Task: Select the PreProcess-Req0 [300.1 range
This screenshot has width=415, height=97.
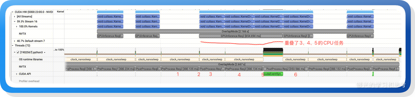Action: pyautogui.click(x=80, y=69)
